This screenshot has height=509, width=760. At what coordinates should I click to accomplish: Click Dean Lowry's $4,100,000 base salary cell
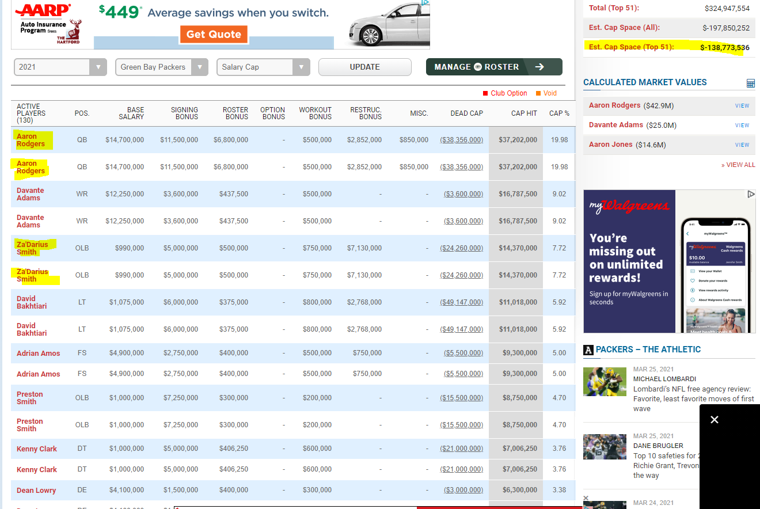[127, 490]
